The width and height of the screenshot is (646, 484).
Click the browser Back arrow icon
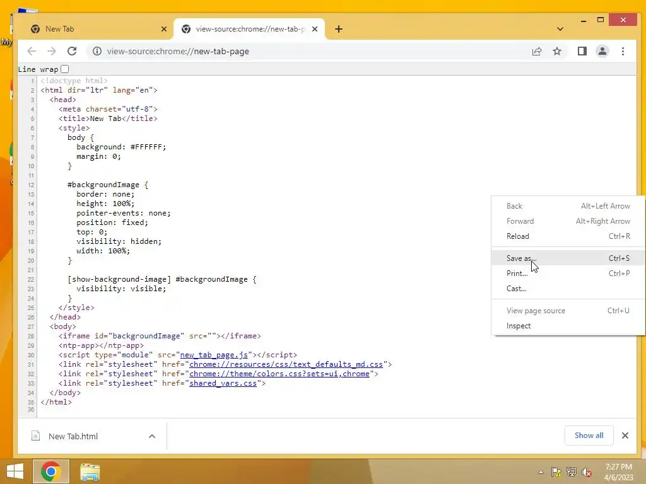32,51
